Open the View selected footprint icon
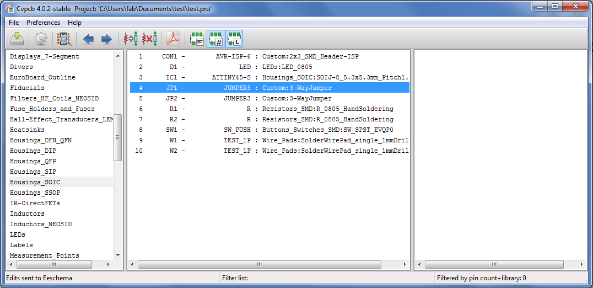Screen dimensions: 593x288 coord(64,39)
